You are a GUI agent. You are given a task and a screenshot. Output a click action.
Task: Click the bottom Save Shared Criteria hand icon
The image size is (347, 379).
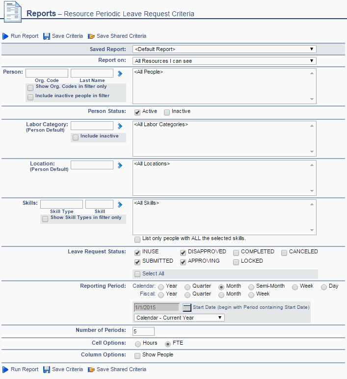(91, 370)
